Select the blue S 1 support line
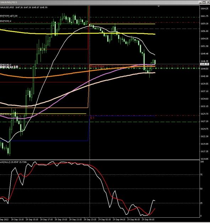 click(123, 116)
